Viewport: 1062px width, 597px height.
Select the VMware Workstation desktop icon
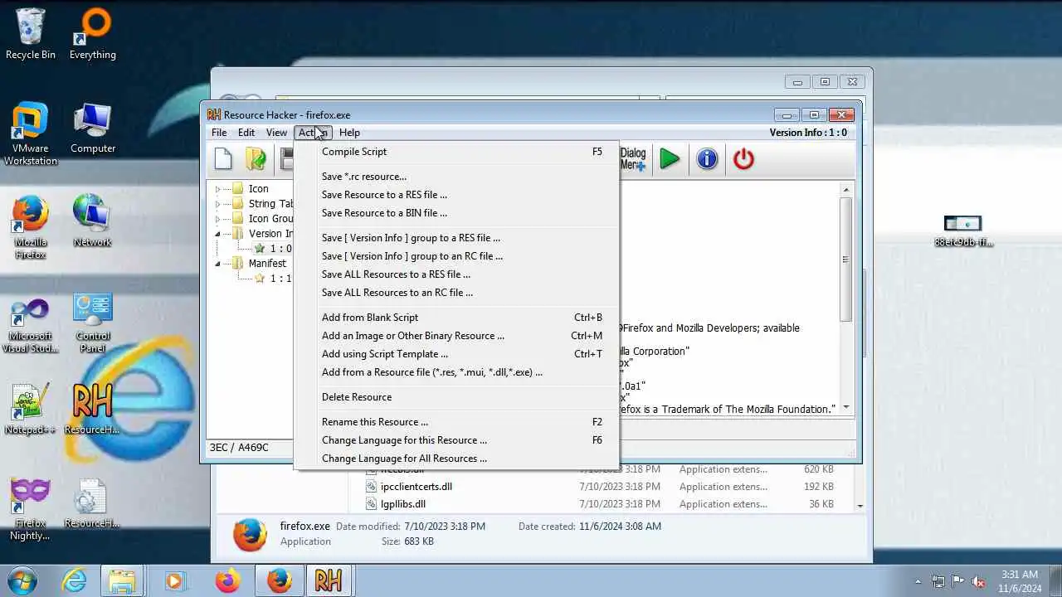(31, 134)
